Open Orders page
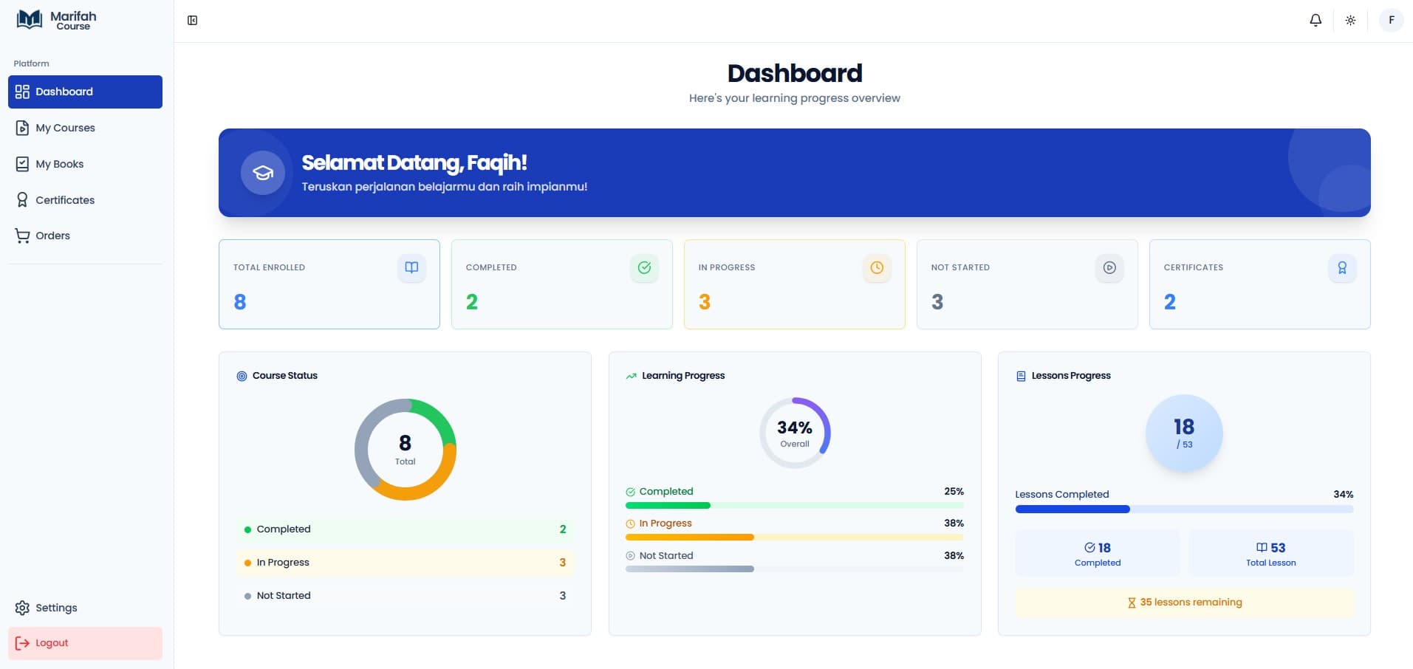Viewport: 1413px width, 669px height. [x=85, y=236]
